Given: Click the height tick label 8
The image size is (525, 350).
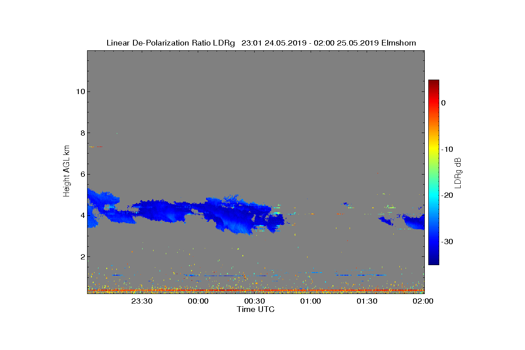Looking at the screenshot, I should coord(82,133).
